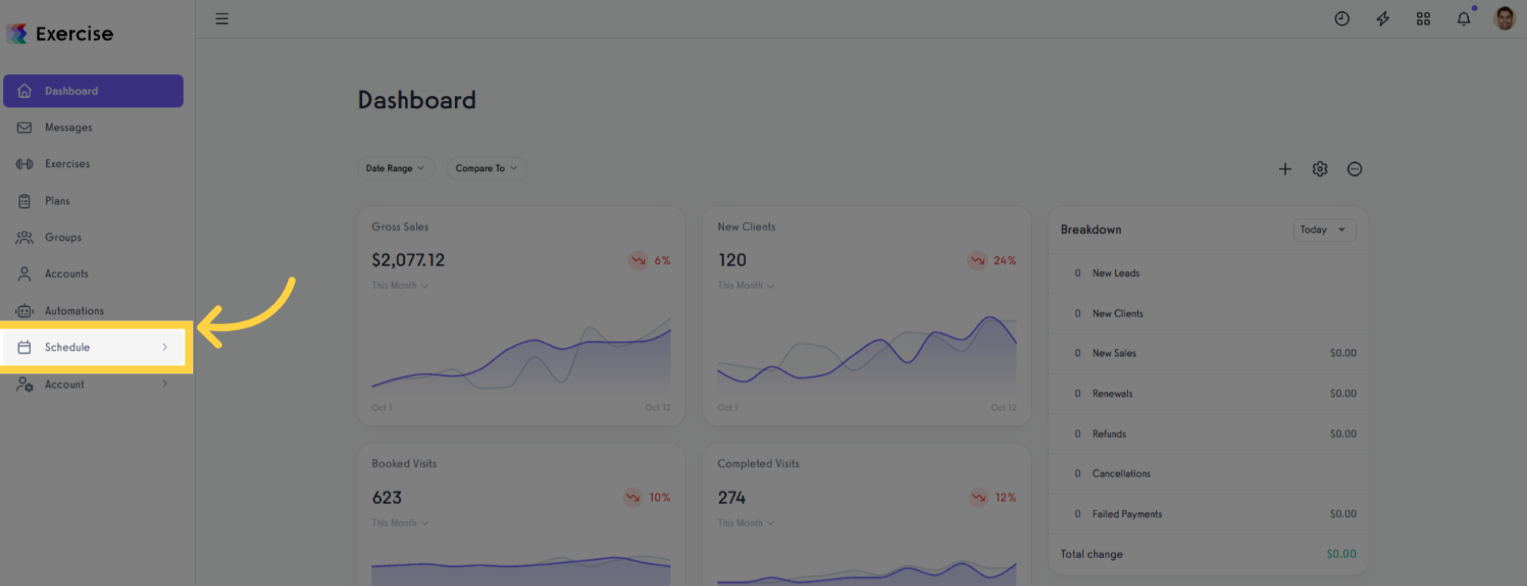This screenshot has height=586, width=1527.
Task: Expand the Account submenu chevron
Action: click(x=165, y=384)
